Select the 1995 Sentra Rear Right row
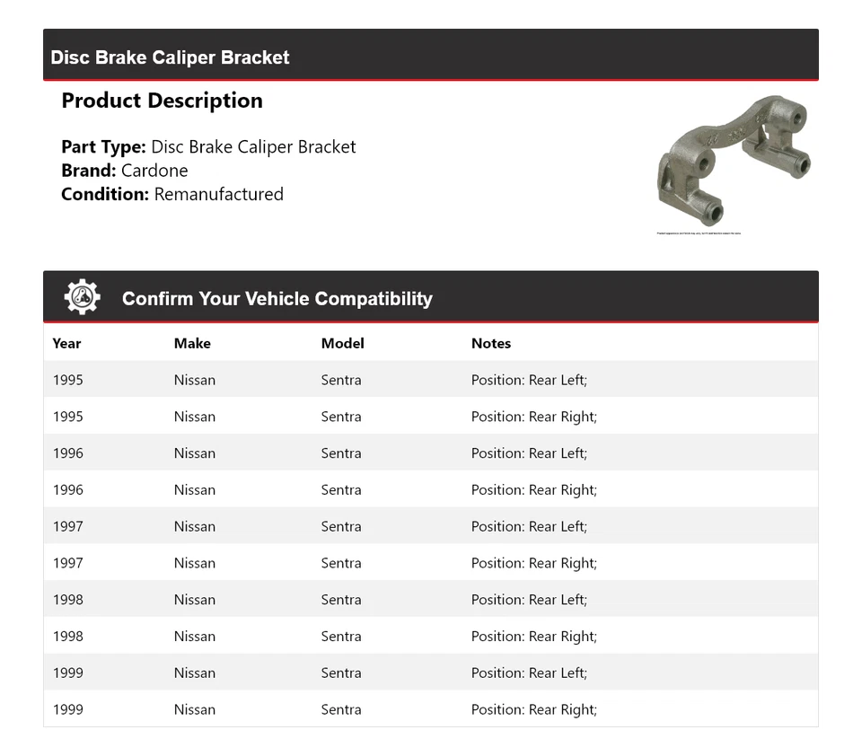 pos(430,417)
